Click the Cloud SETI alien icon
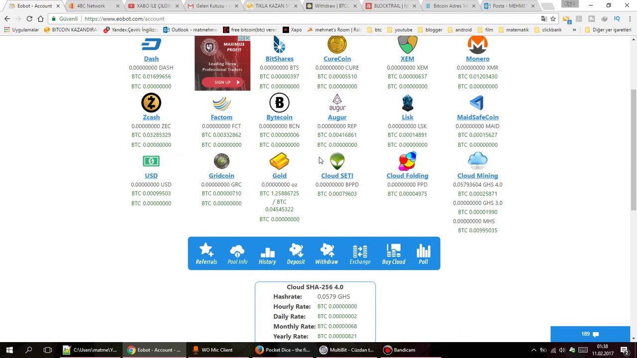 [337, 161]
